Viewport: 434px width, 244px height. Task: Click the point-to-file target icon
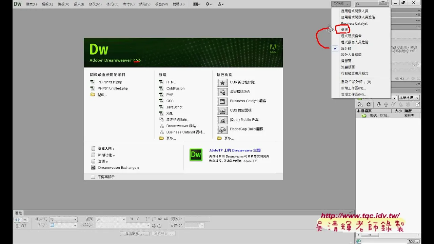coord(154,226)
